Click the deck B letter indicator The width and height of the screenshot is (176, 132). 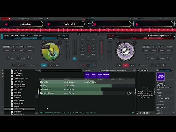[x=174, y=37]
